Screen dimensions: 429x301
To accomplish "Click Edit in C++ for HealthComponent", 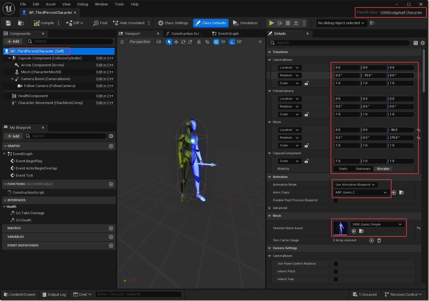I will pyautogui.click(x=105, y=96).
